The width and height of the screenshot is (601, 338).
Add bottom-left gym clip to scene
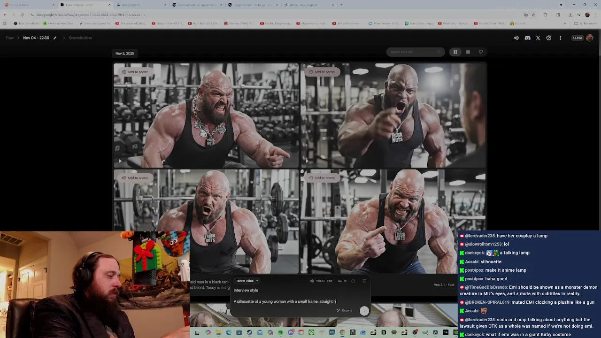pyautogui.click(x=135, y=178)
